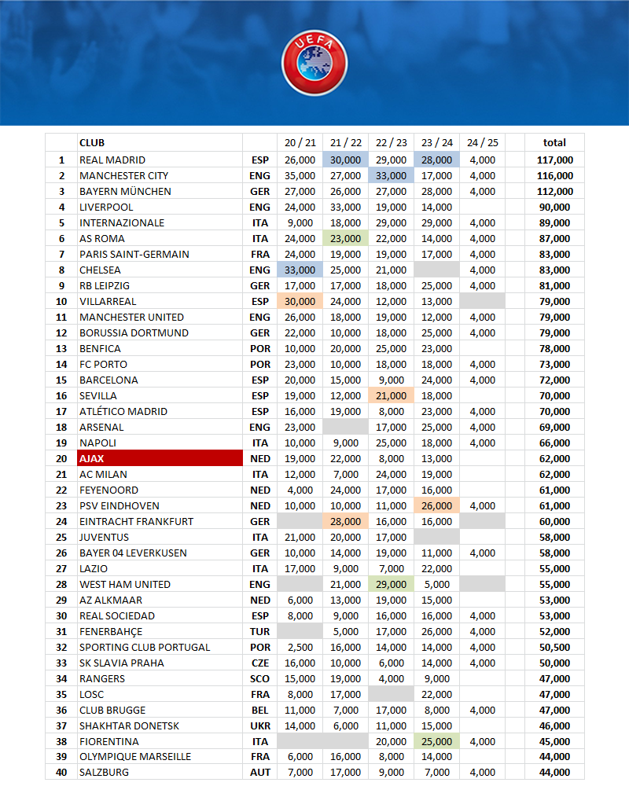Click the PSV EINDHOVEN club name
The height and width of the screenshot is (786, 629).
pyautogui.click(x=120, y=505)
